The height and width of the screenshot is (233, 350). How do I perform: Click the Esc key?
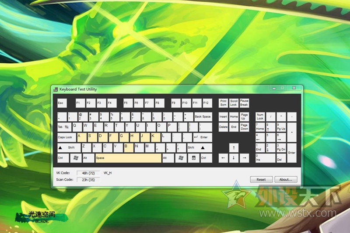coord(62,103)
